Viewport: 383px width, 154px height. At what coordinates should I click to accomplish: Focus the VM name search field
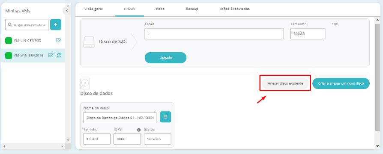click(27, 25)
